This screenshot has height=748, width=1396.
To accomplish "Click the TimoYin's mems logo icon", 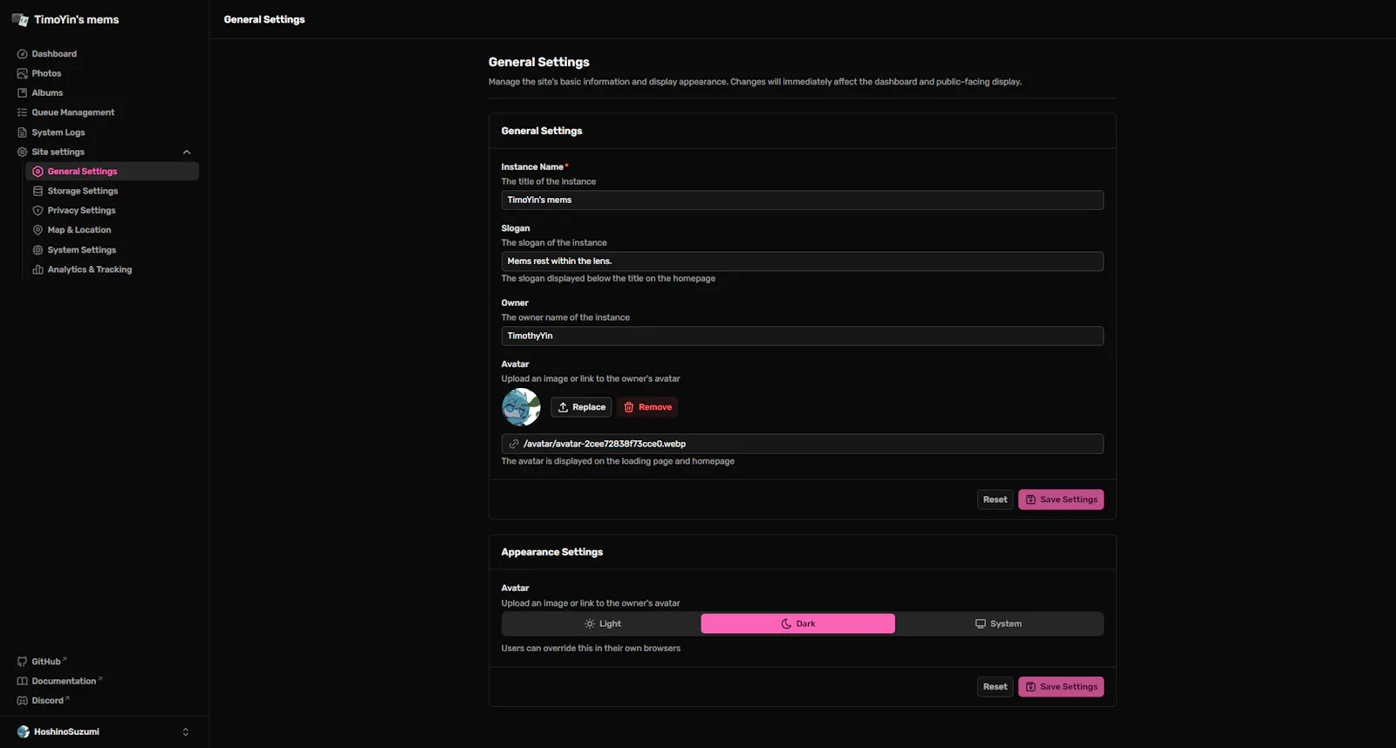I will (20, 19).
